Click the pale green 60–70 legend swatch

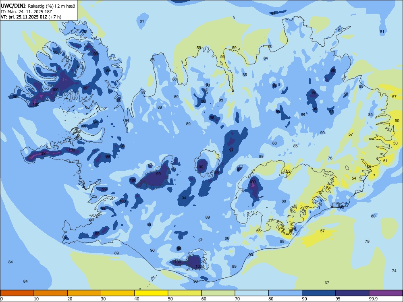(x=218, y=293)
